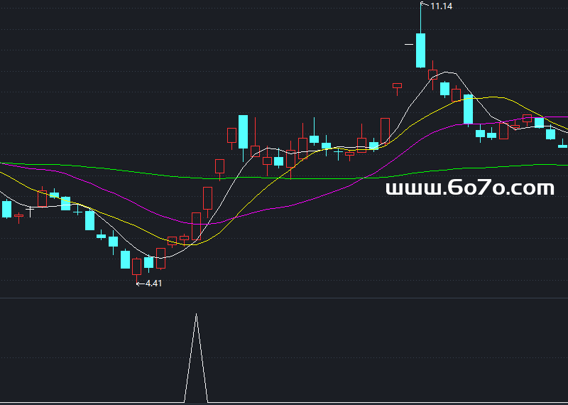Image resolution: width=568 pixels, height=405 pixels.
Task: Click the divider between chart and indicator panel
Action: tap(284, 298)
